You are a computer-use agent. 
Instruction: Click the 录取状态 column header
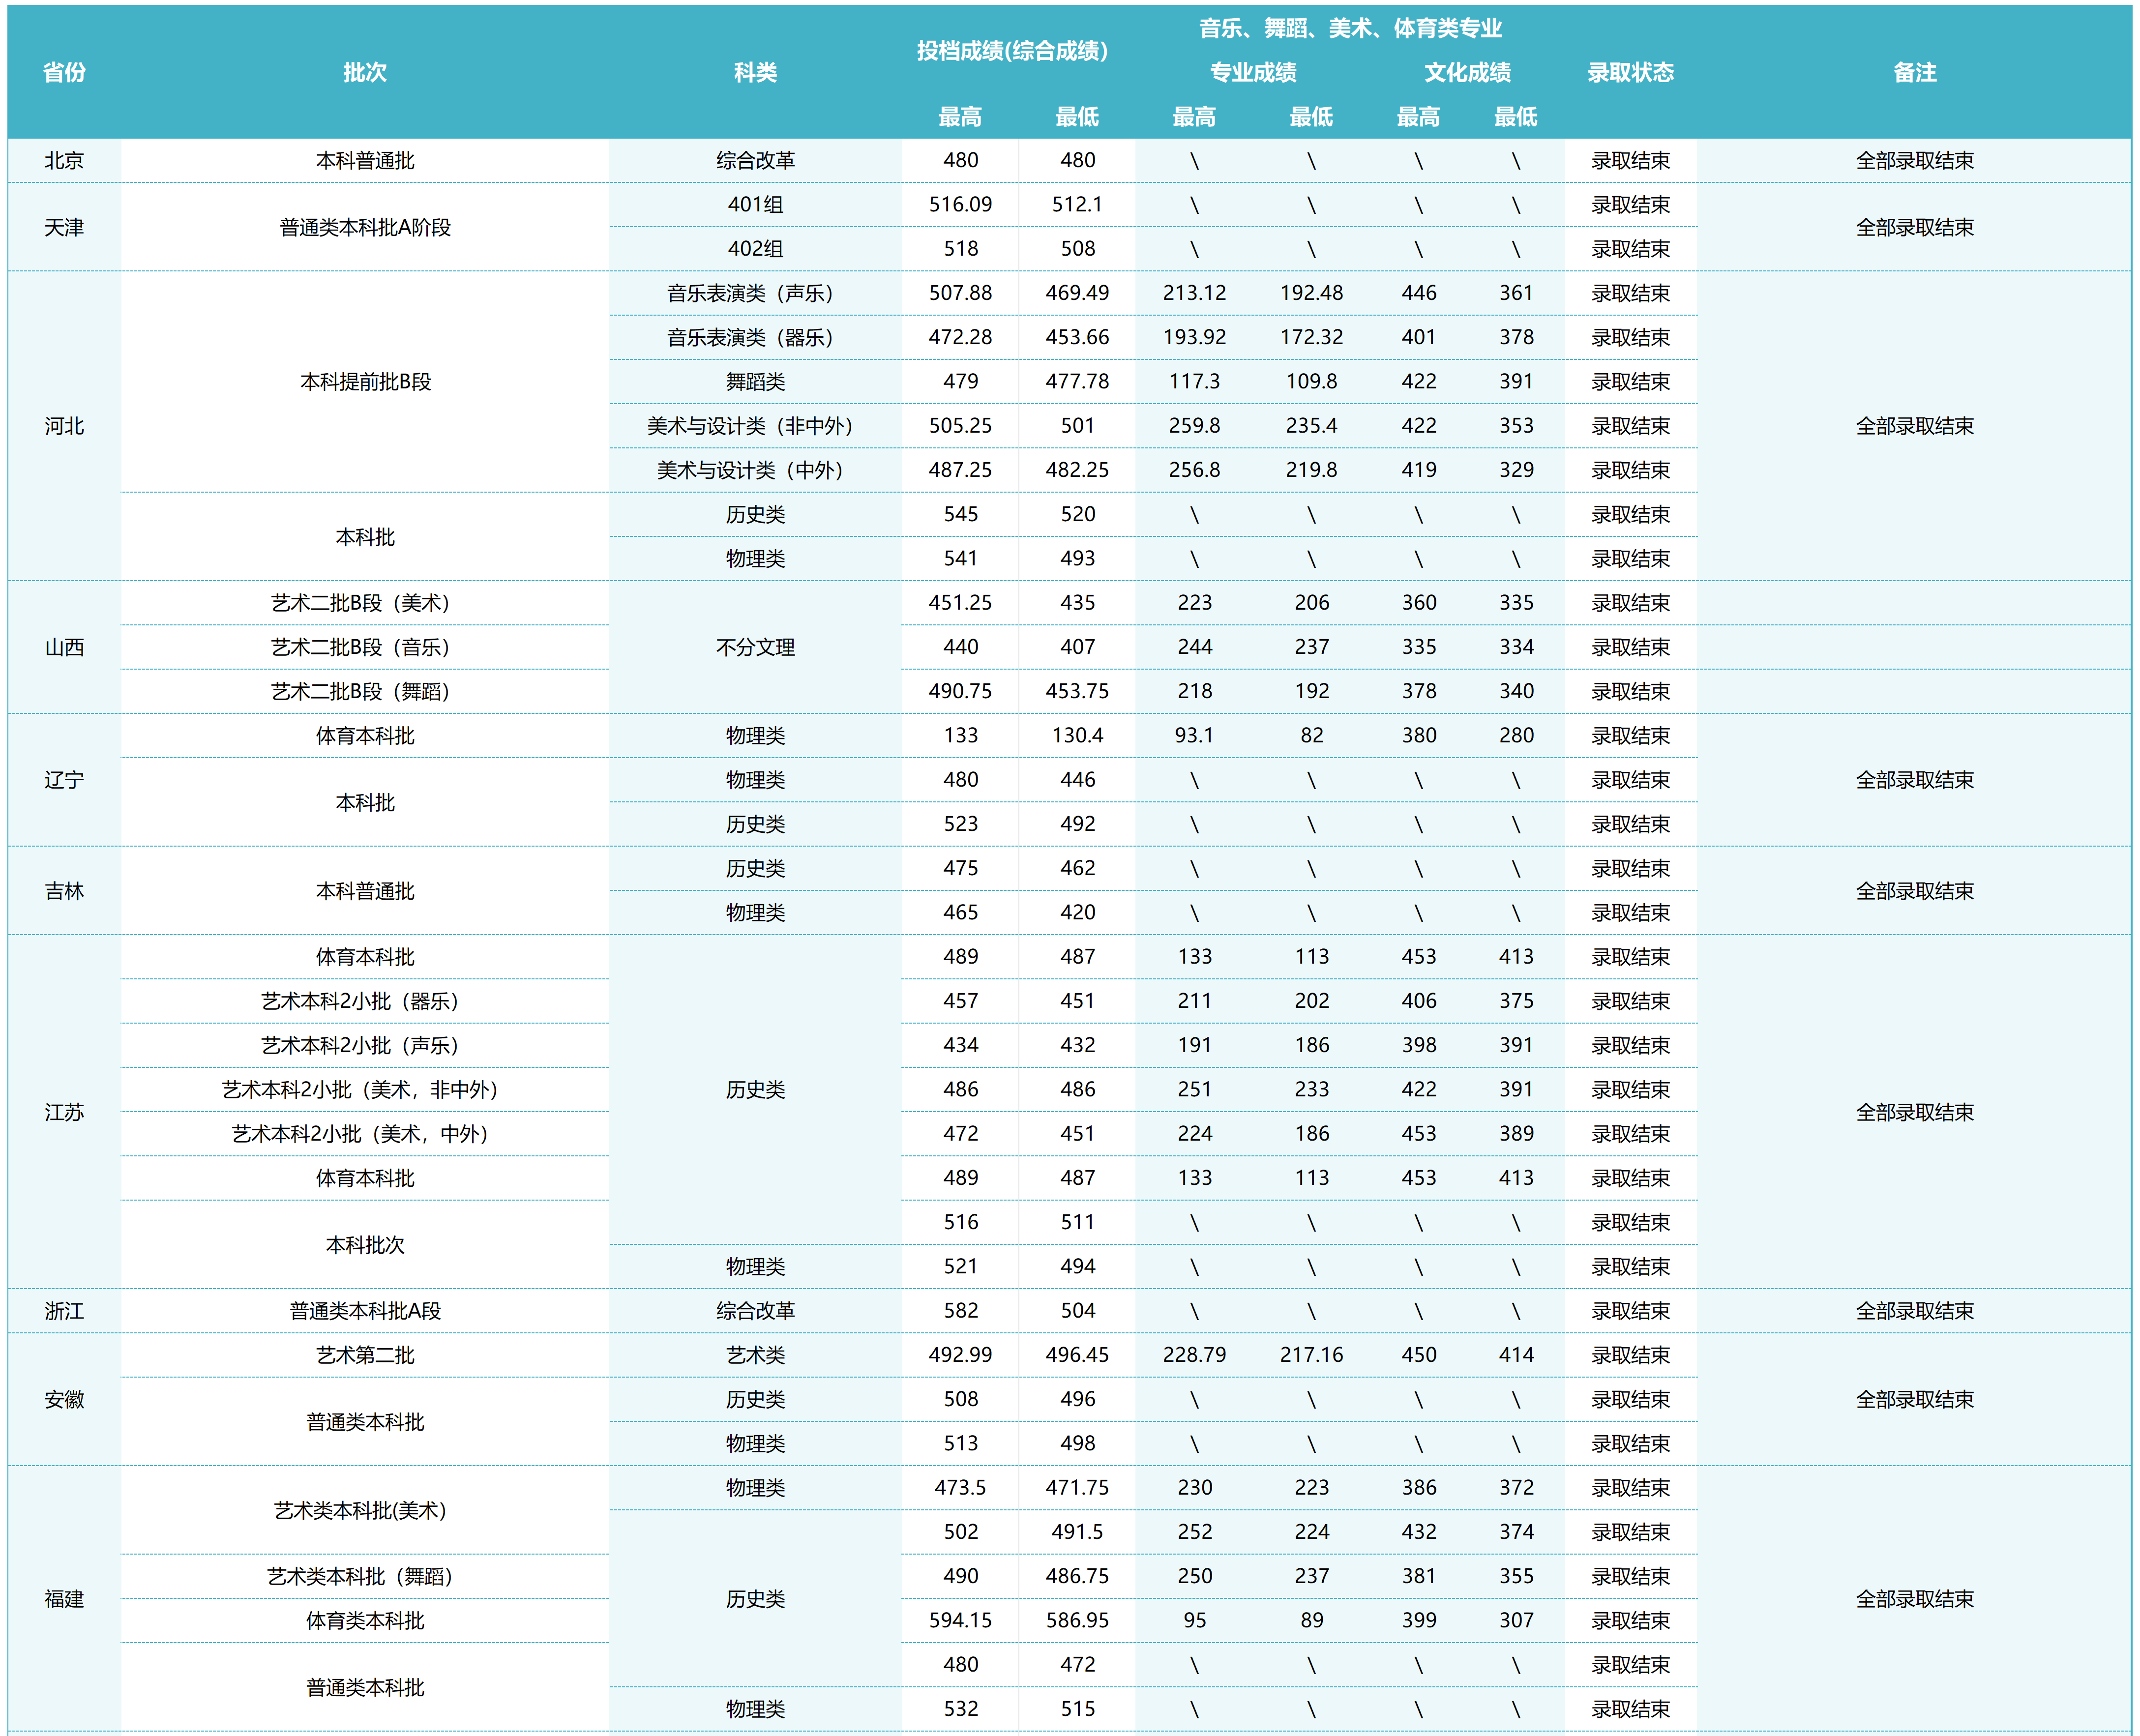tap(1630, 72)
